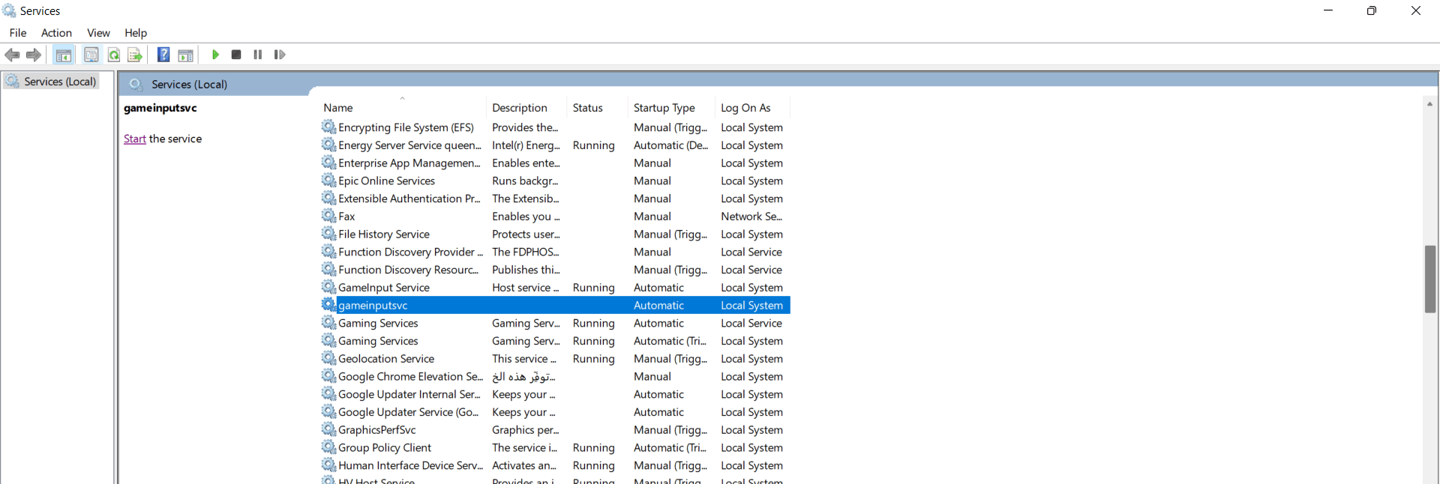
Task: Select Gaming Services row with Local Service
Action: click(x=555, y=323)
